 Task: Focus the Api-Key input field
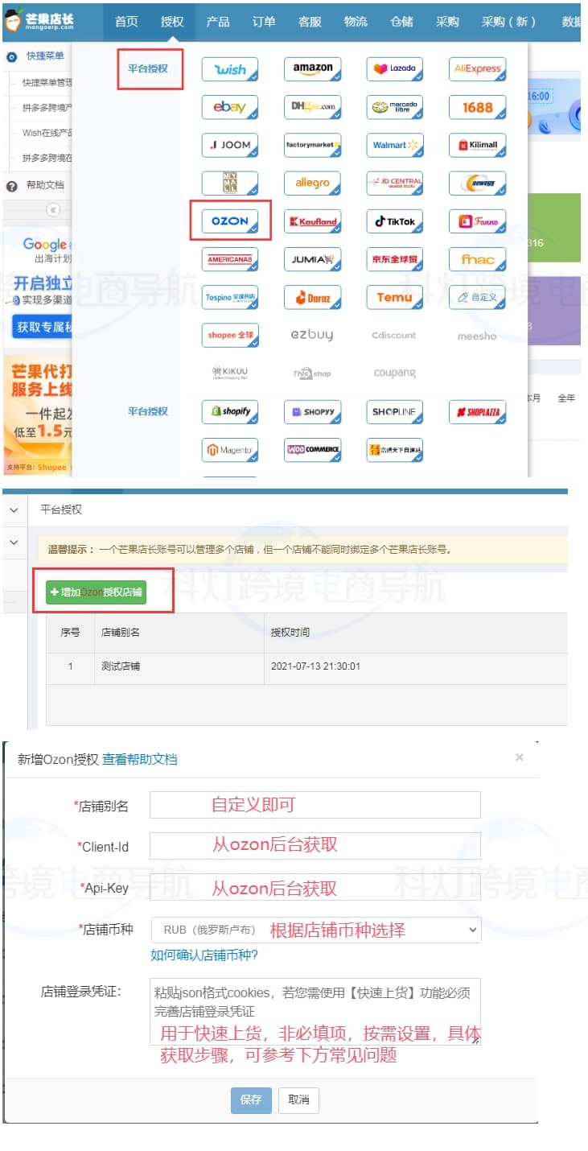[315, 887]
